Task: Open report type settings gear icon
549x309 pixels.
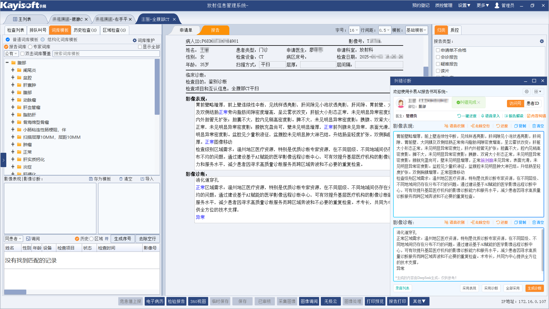Action: coord(542,41)
